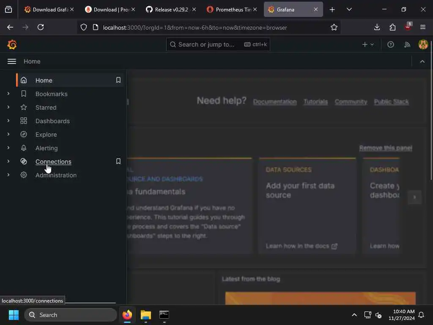Image resolution: width=433 pixels, height=325 pixels.
Task: Open the browser extensions puzzle icon
Action: tap(392, 27)
